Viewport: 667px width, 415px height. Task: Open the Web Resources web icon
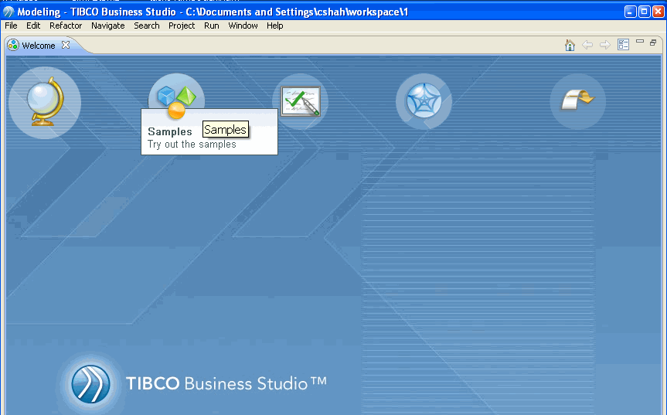click(424, 101)
